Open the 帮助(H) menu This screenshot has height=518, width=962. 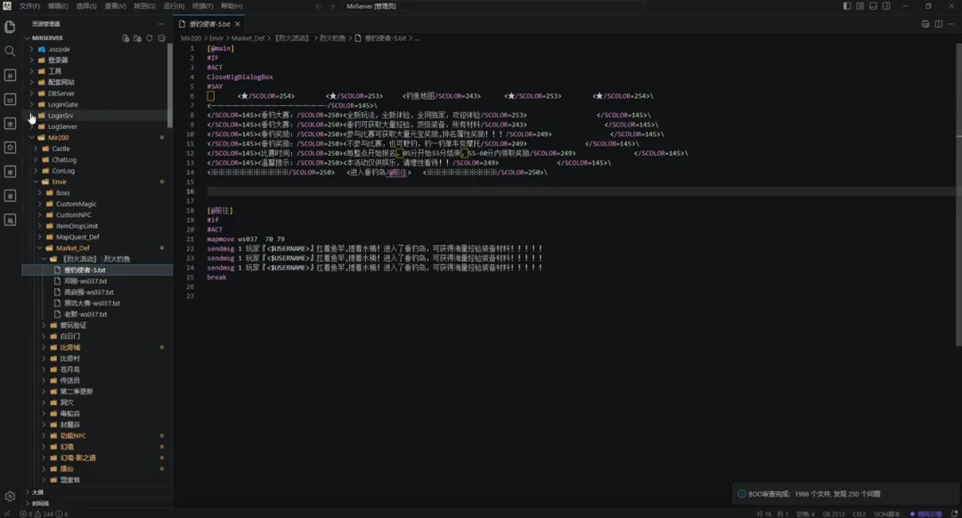(x=232, y=6)
